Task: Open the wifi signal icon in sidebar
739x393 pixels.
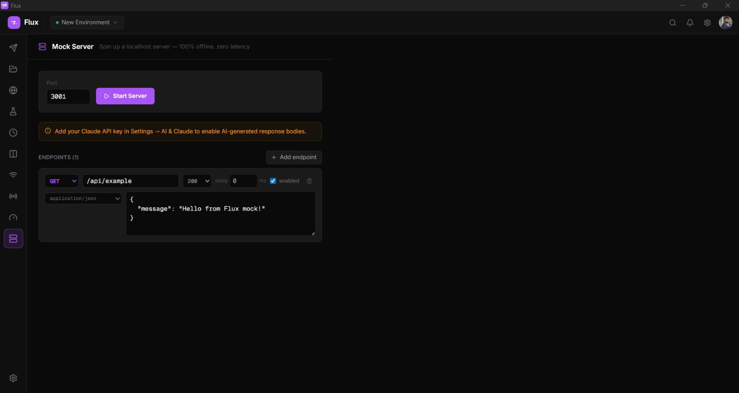Action: 13,175
